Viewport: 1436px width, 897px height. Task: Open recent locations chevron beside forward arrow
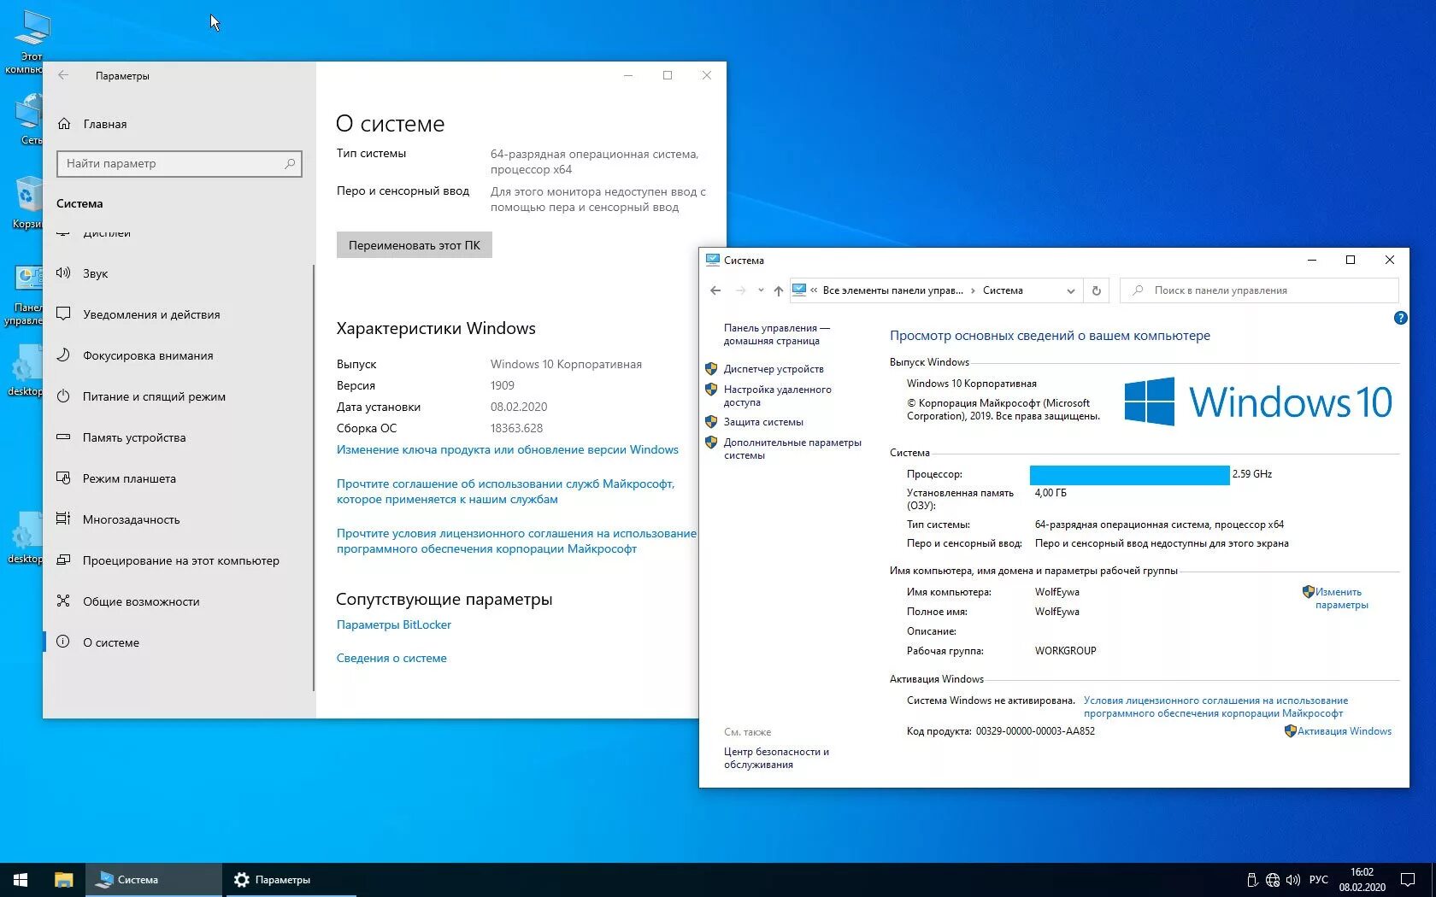pyautogui.click(x=761, y=290)
